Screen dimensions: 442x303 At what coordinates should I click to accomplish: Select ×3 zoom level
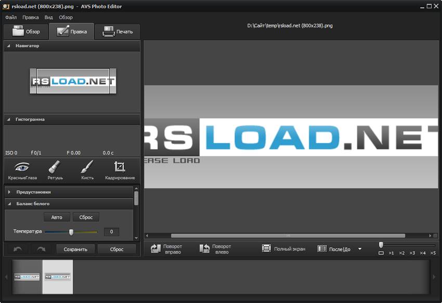[412, 252]
